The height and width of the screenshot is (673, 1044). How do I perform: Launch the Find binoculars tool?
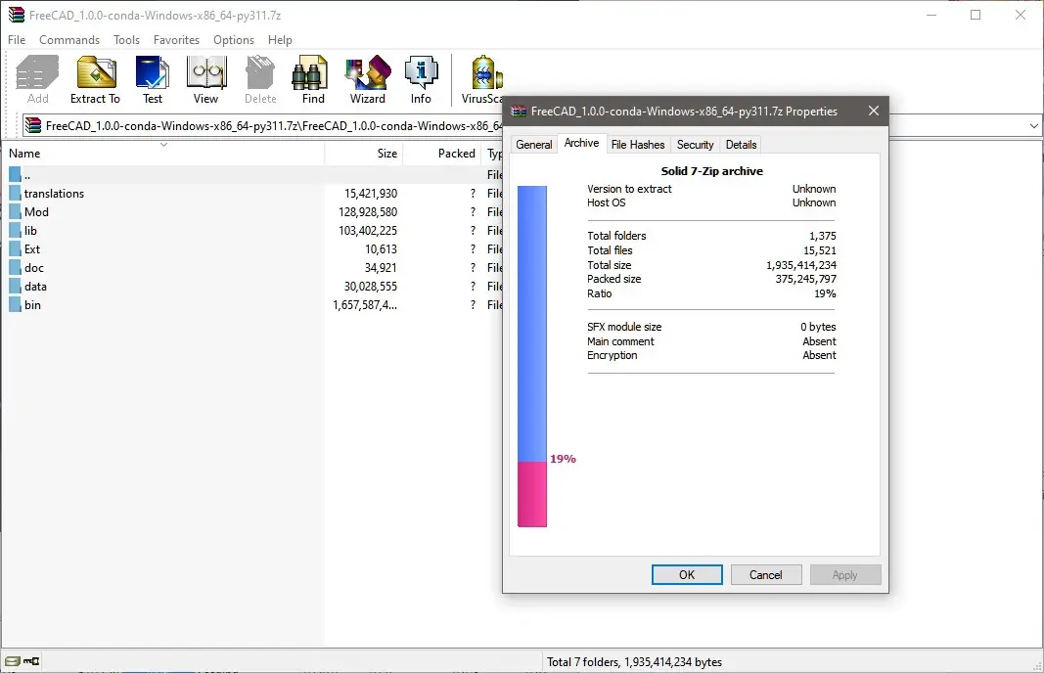tap(312, 80)
